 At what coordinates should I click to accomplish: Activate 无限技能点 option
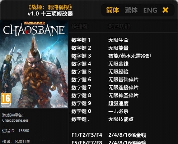[x=121, y=119]
